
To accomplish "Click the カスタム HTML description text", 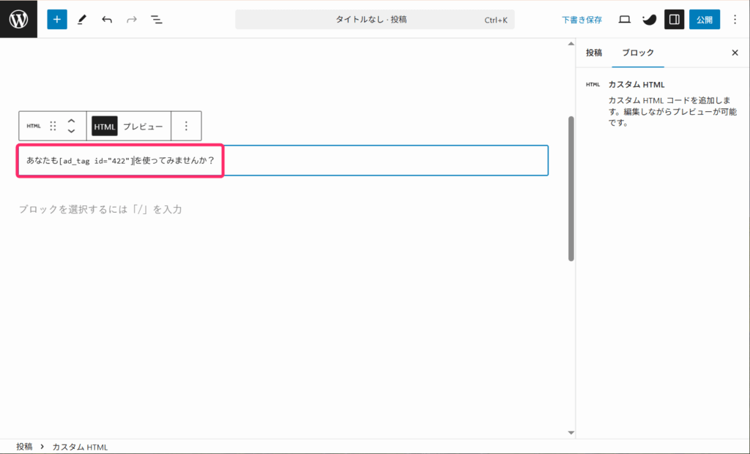I will point(672,111).
